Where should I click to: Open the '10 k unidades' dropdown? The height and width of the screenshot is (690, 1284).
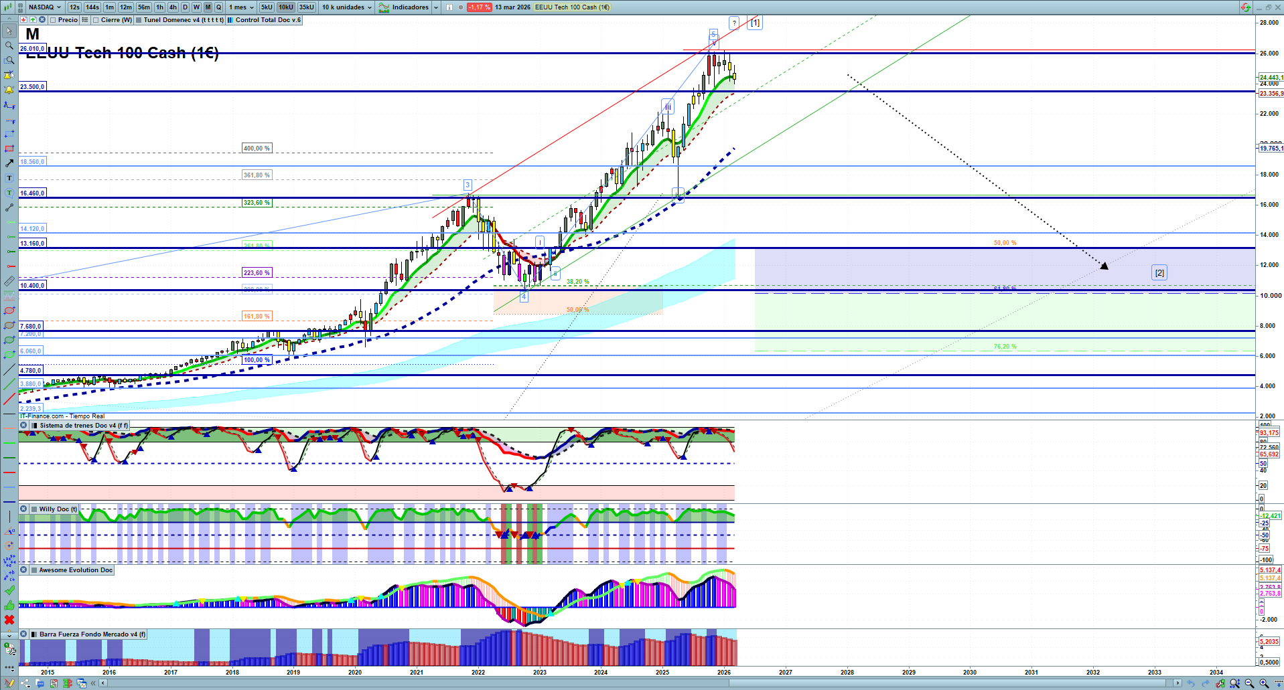point(346,7)
